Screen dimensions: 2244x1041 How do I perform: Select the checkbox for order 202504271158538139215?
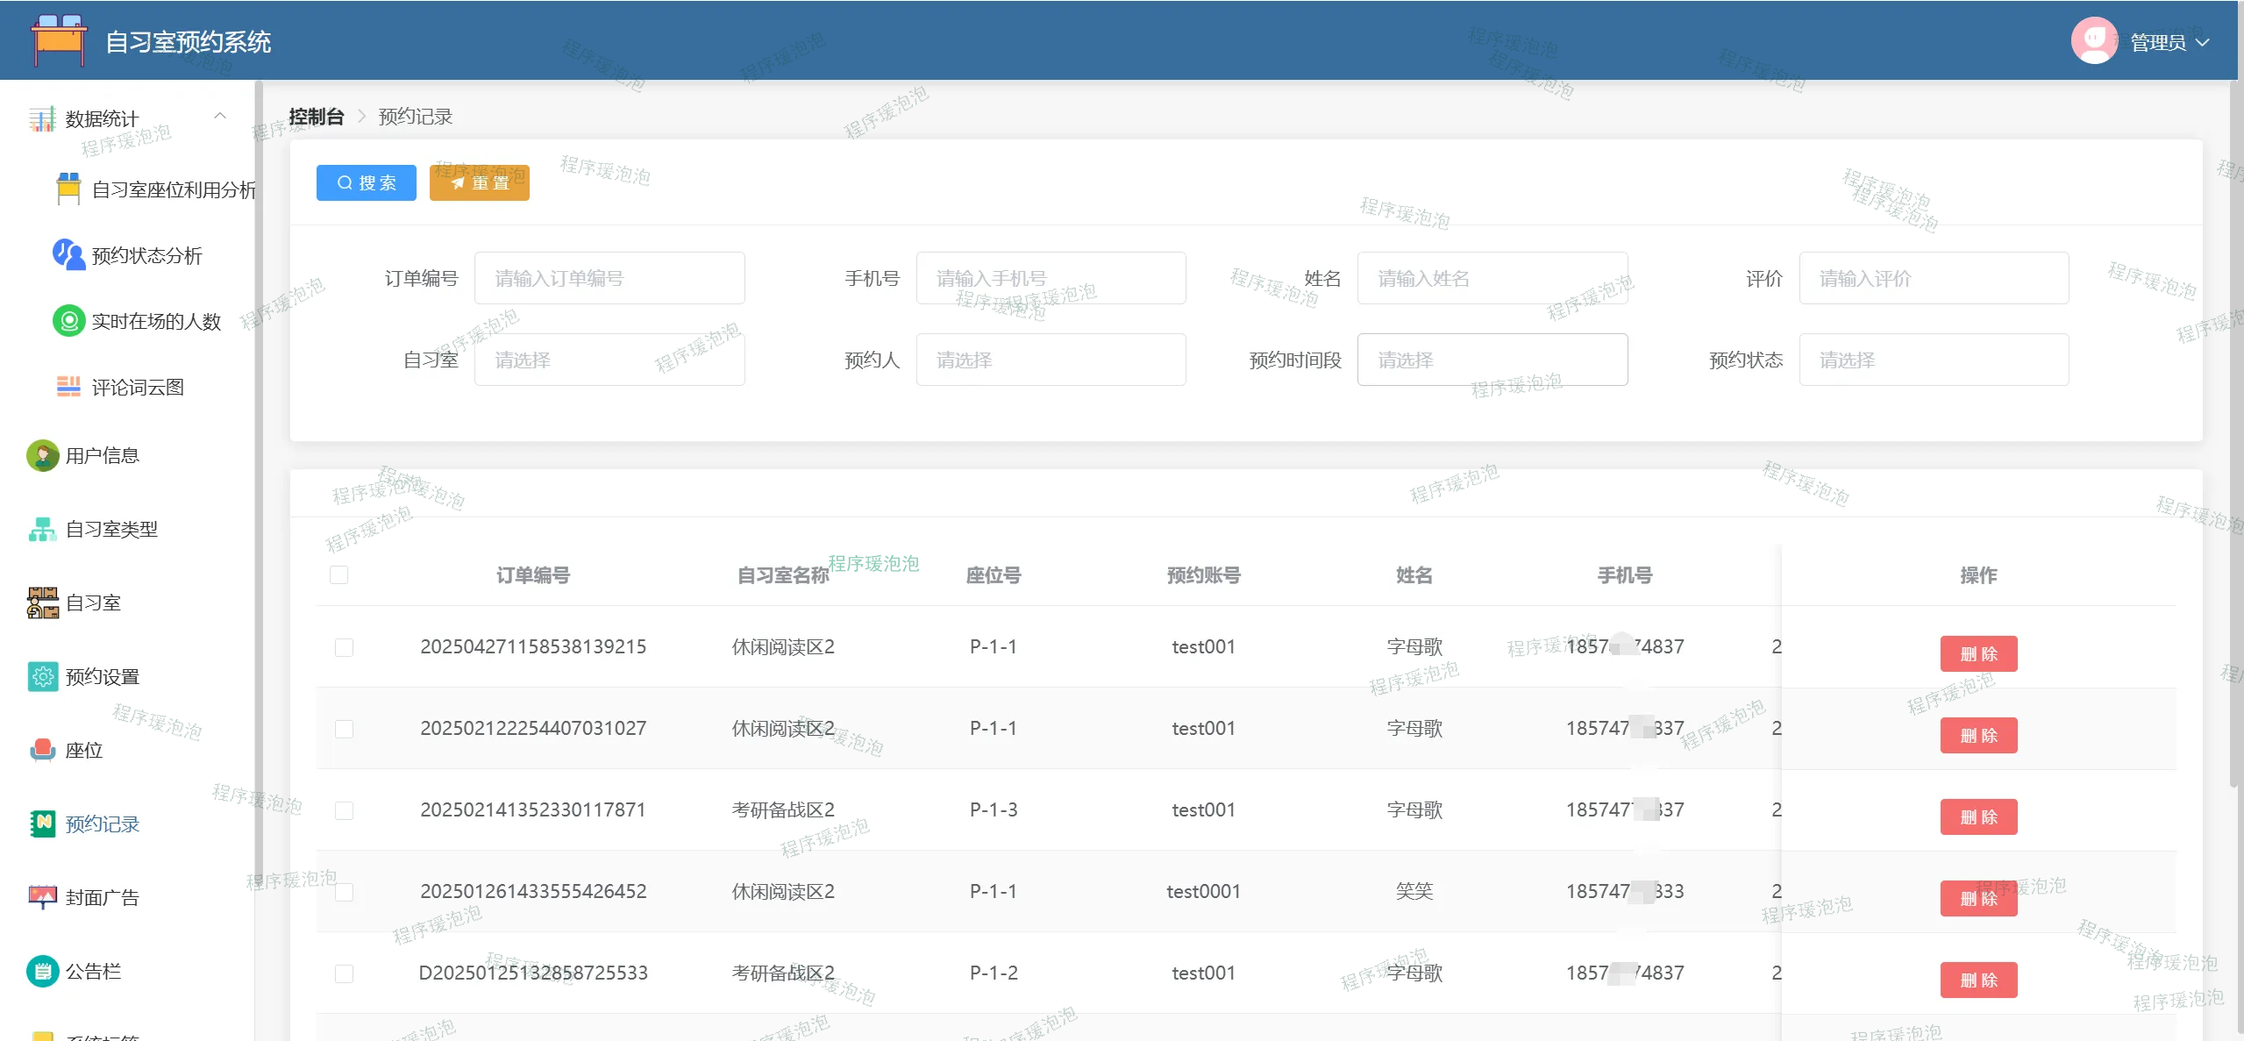(x=343, y=647)
